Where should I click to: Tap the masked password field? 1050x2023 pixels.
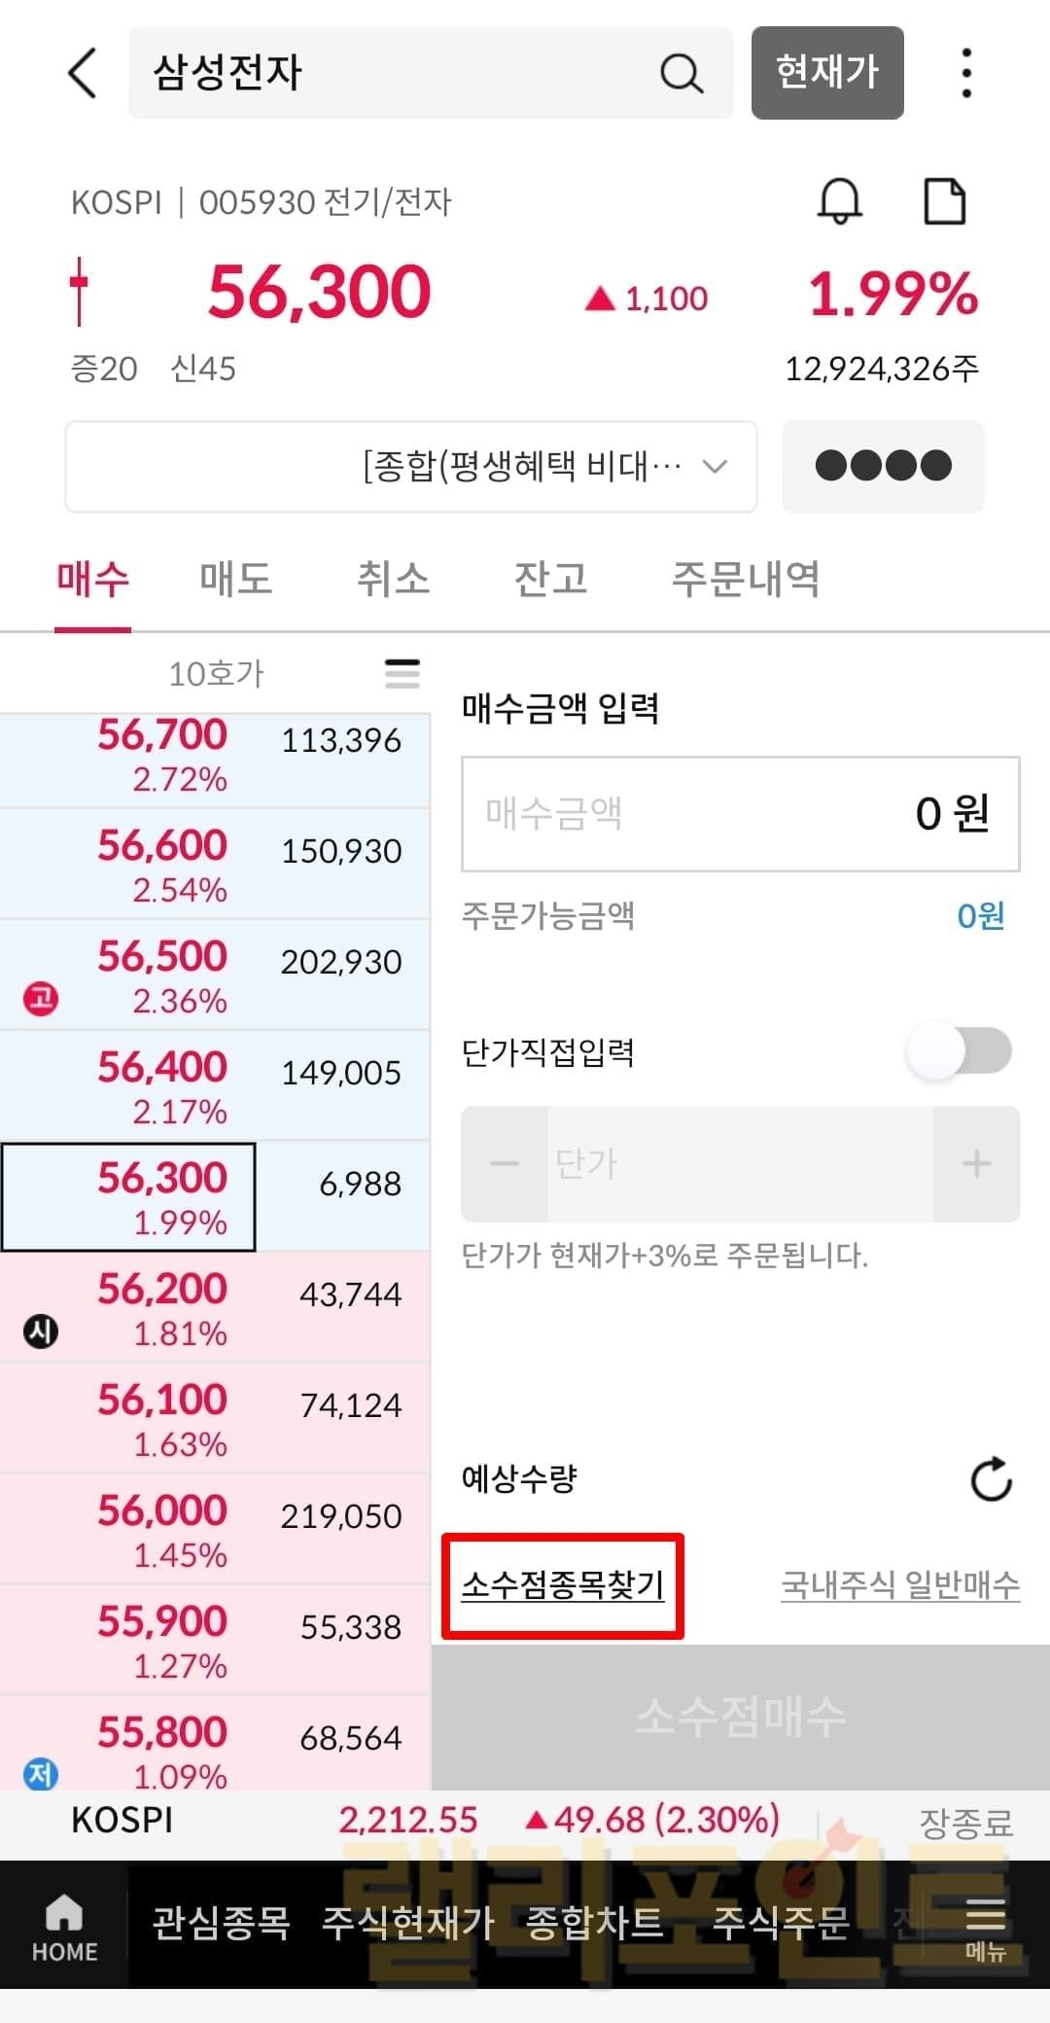click(883, 467)
